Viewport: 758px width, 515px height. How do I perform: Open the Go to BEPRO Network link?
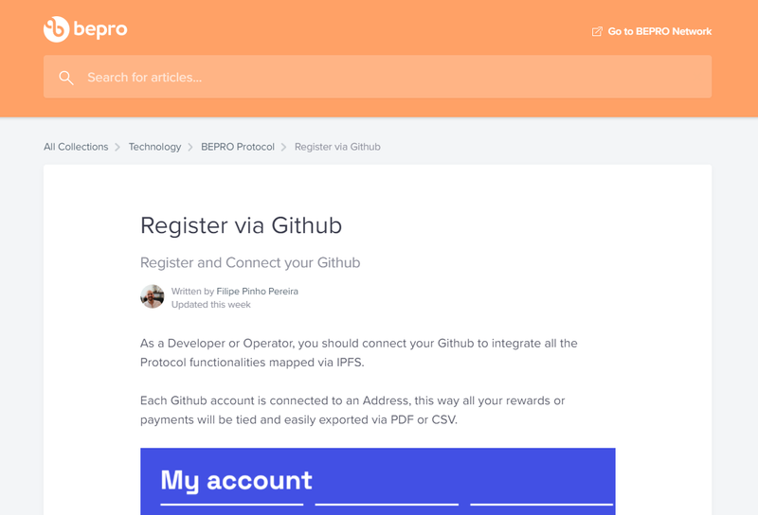tap(659, 31)
